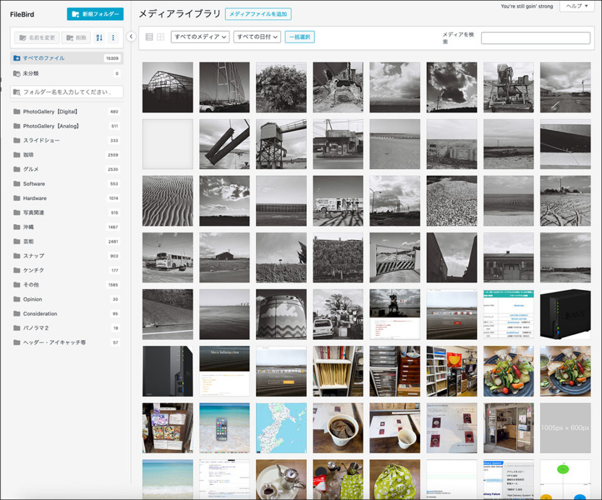The image size is (602, 500).
Task: Switch to grid view of media
Action: tap(161, 37)
